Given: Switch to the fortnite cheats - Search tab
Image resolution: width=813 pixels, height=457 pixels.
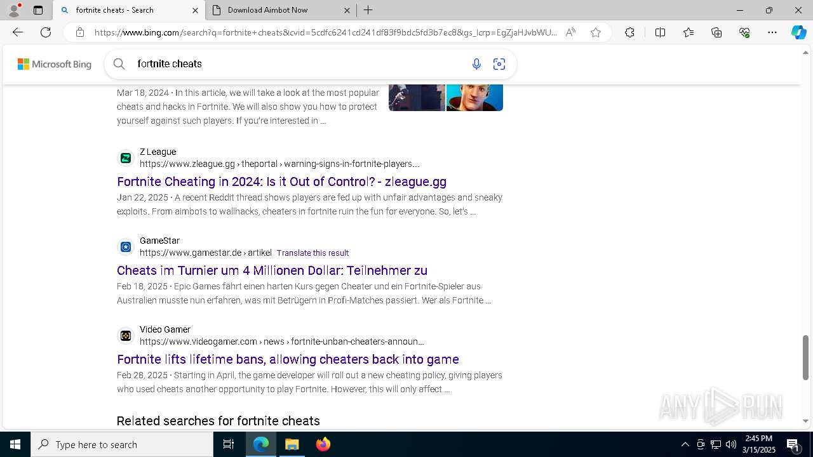Looking at the screenshot, I should tap(129, 10).
